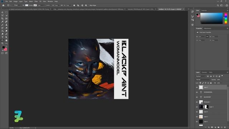Click the Share icon top right

click(227, 5)
